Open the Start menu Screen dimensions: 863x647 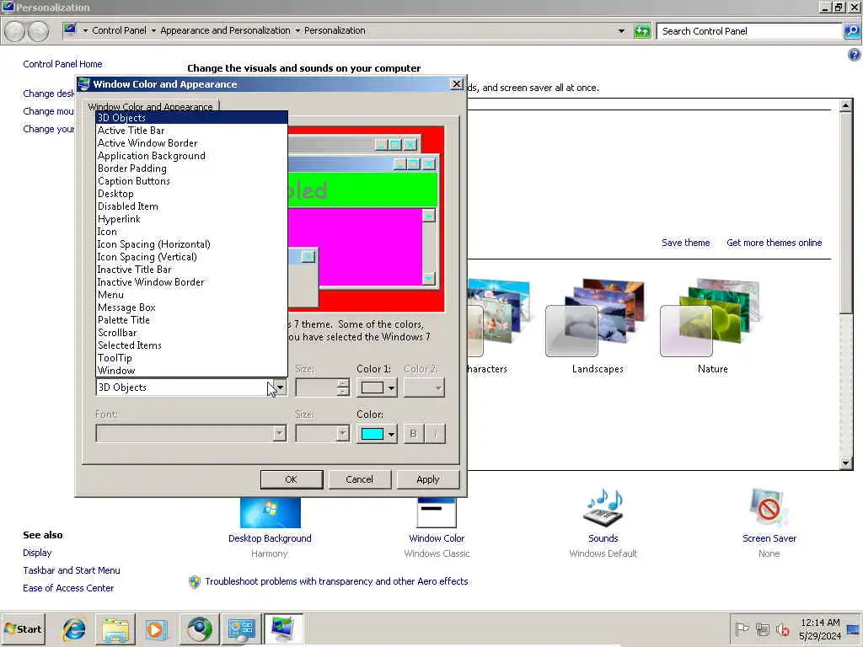(24, 628)
